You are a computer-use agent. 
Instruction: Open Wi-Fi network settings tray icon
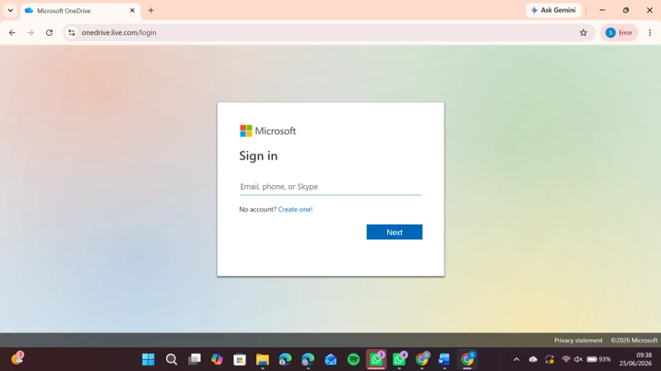click(x=566, y=359)
